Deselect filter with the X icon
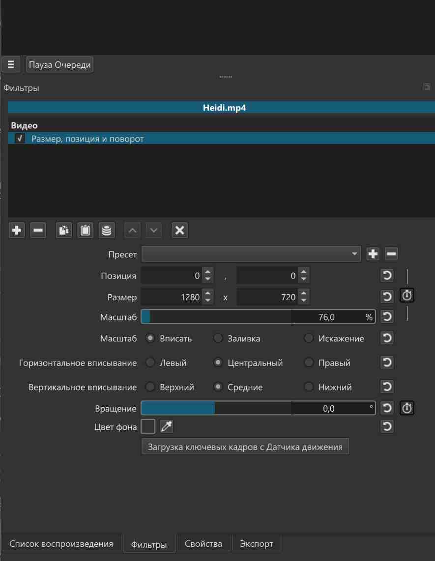The width and height of the screenshot is (435, 561). [x=179, y=230]
